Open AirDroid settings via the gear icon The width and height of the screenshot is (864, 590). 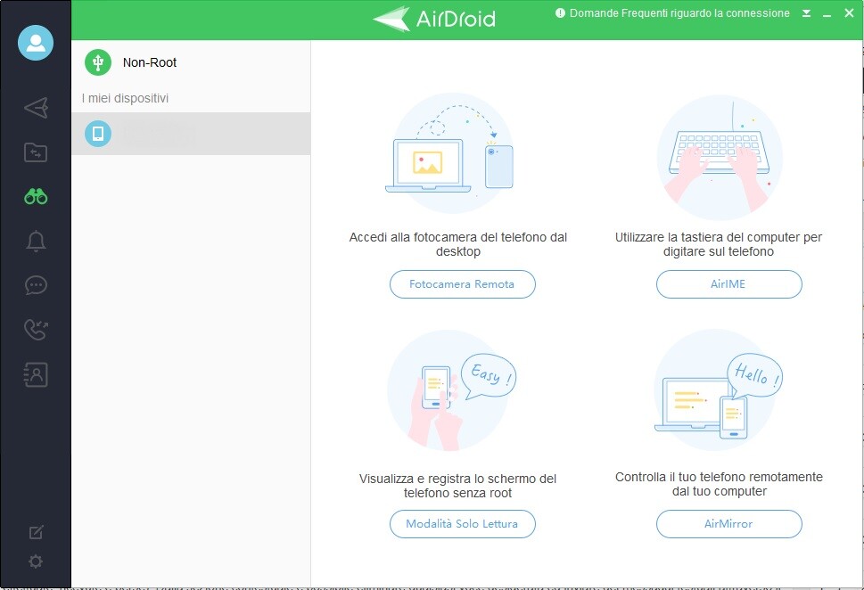coord(35,561)
